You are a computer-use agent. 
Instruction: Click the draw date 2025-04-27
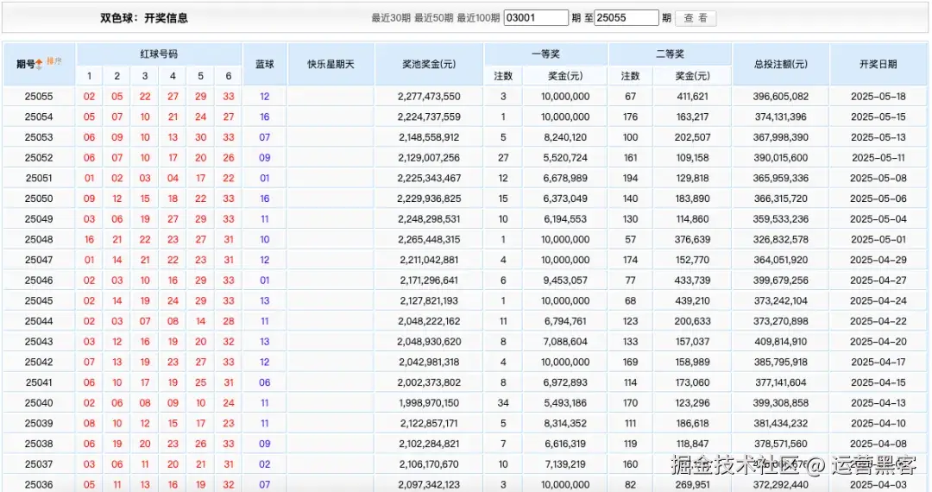coord(878,281)
